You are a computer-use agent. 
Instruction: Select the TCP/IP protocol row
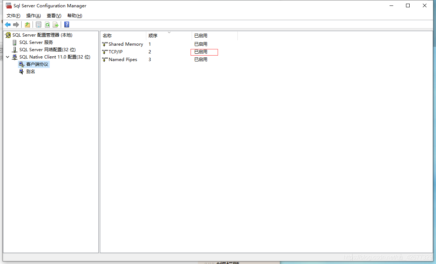click(x=115, y=52)
